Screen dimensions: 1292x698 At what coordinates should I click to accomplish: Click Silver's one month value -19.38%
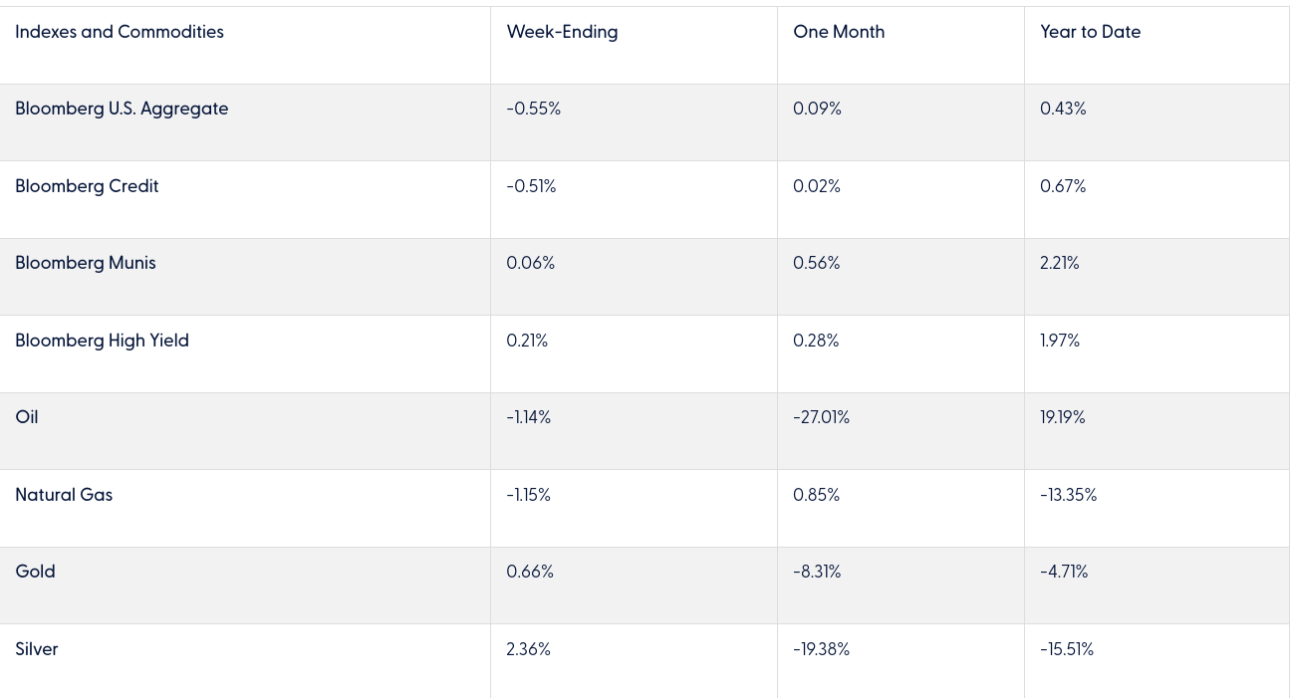821,649
